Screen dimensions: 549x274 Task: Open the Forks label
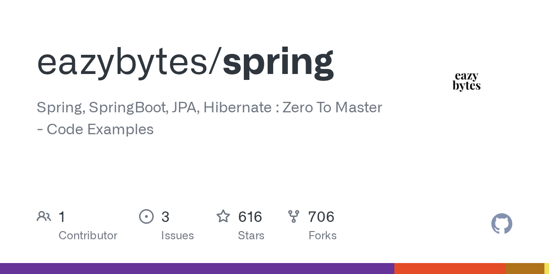click(x=322, y=236)
